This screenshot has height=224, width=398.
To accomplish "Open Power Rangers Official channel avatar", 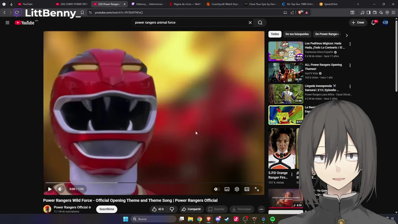I will coord(47,209).
